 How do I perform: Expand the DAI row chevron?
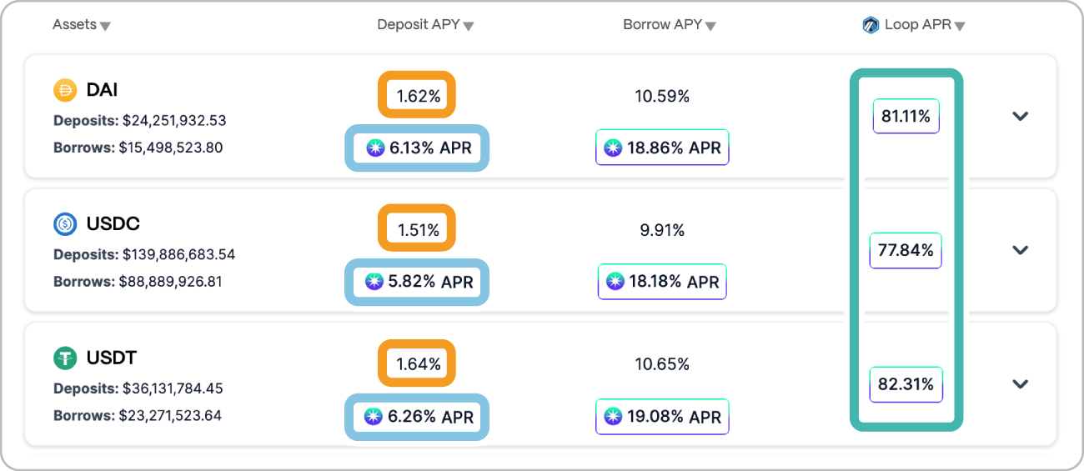(x=1020, y=117)
